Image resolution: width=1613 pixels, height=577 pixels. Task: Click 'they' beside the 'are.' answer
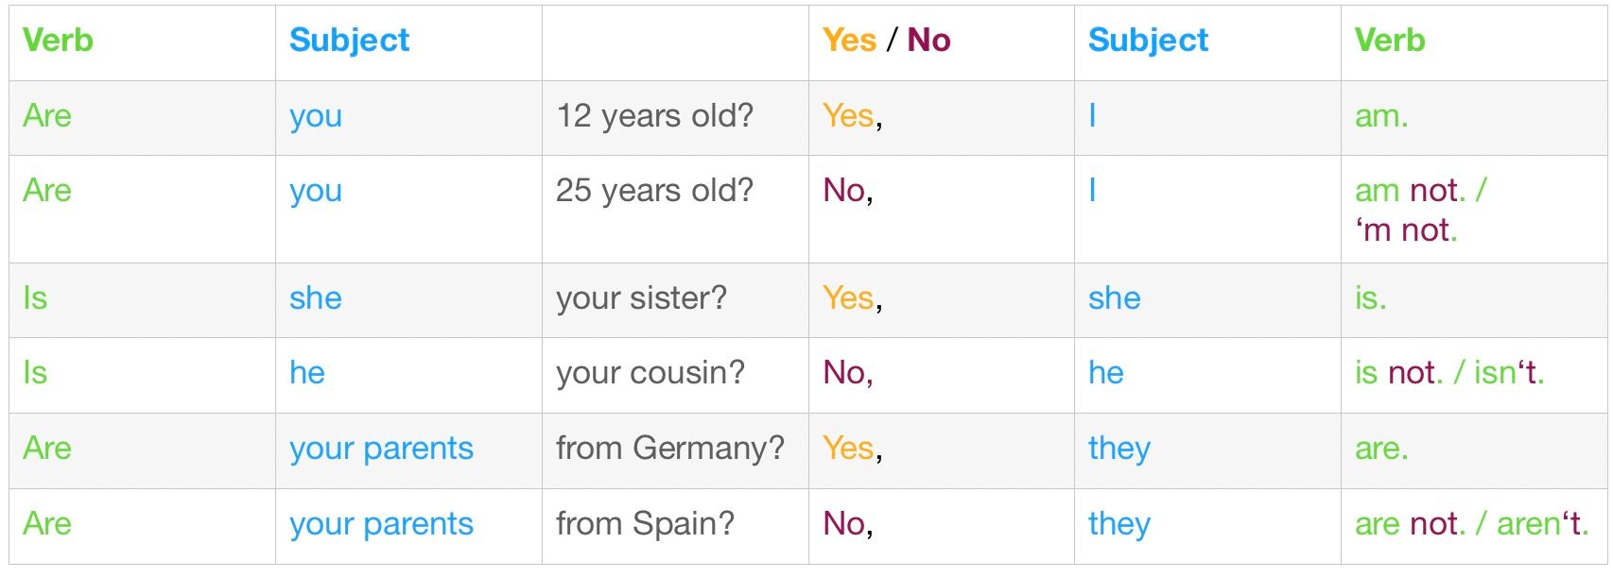click(x=1119, y=448)
